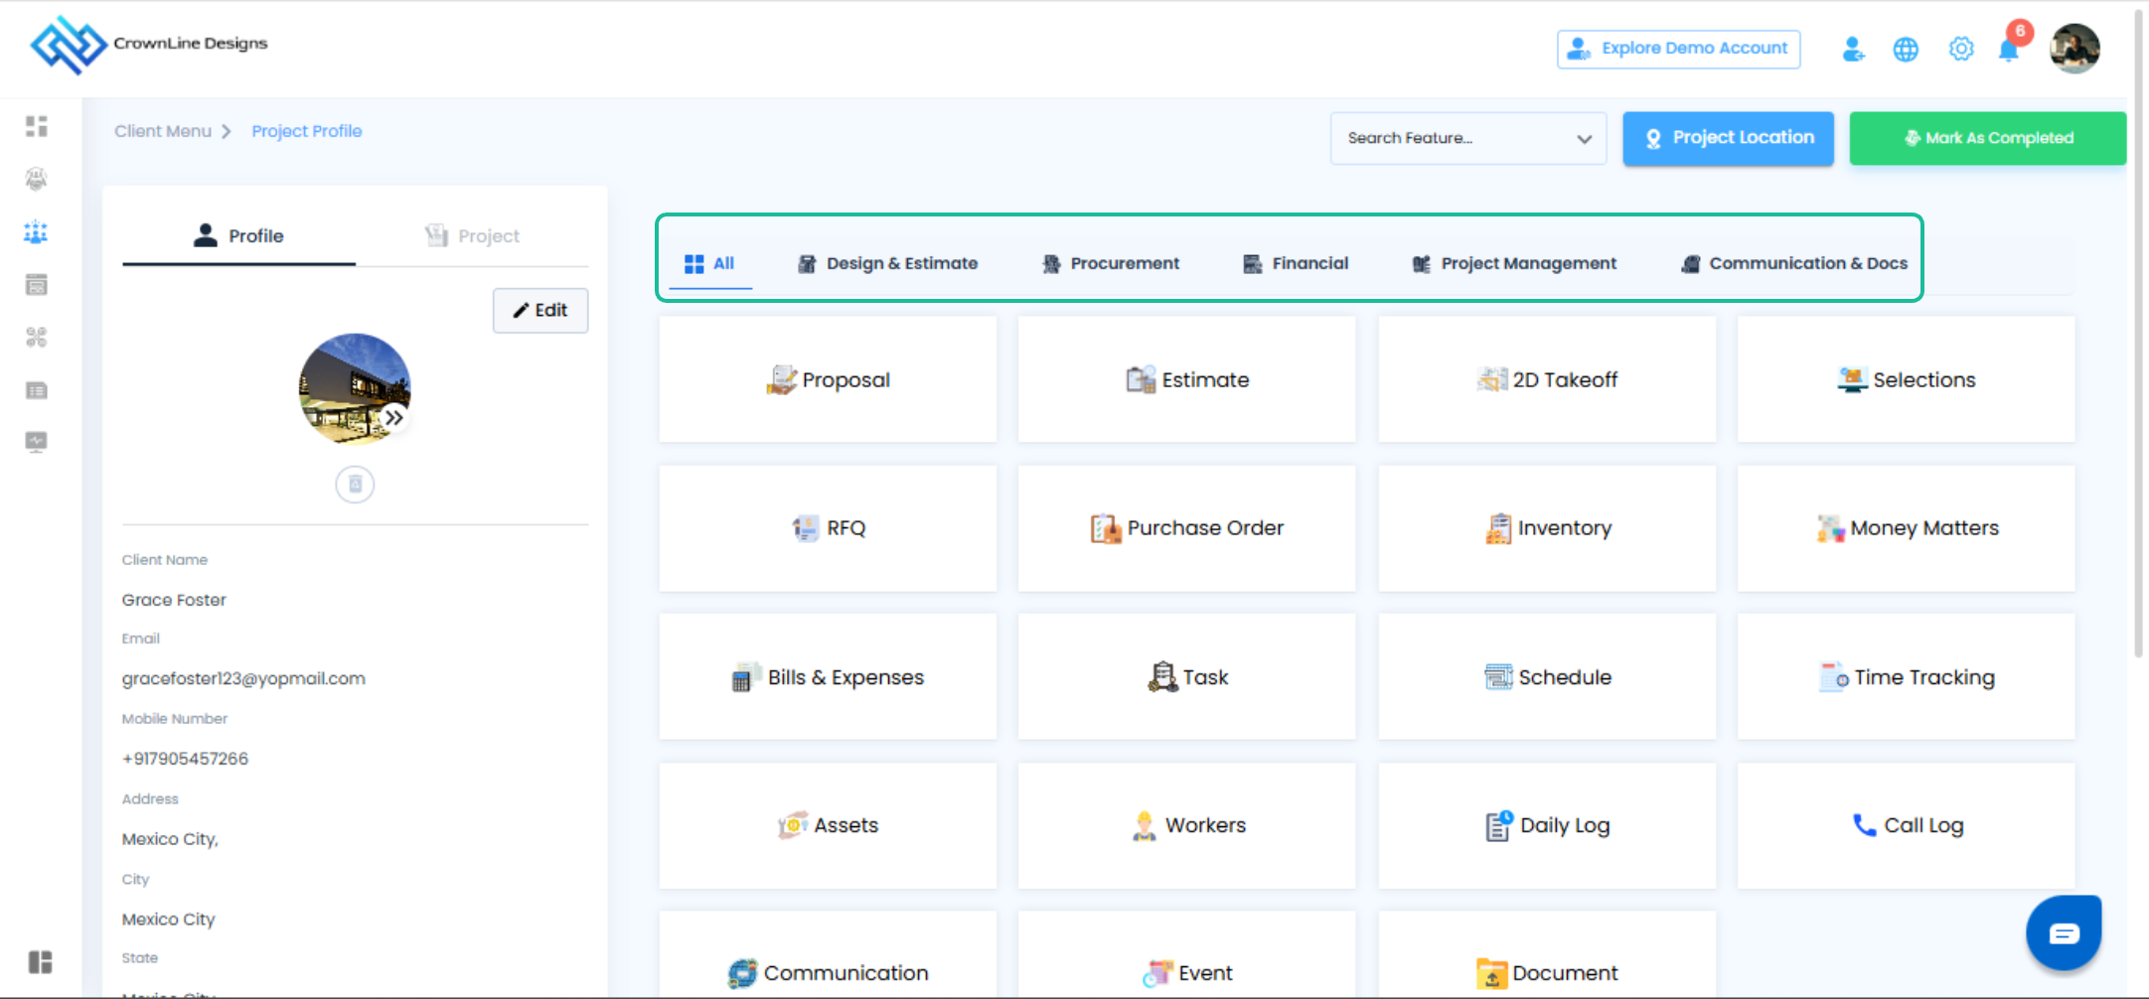
Task: Click the Edit profile button
Action: tap(540, 311)
